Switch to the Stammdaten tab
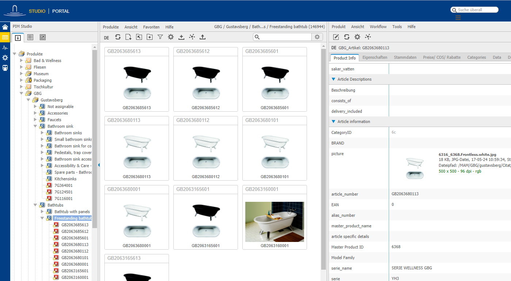The image size is (511, 281). pyautogui.click(x=405, y=57)
